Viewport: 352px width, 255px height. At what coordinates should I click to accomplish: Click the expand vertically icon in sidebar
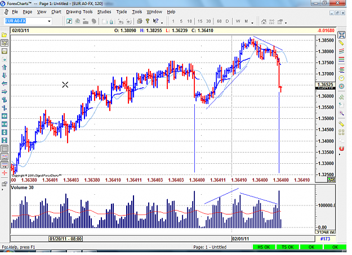coord(5,132)
